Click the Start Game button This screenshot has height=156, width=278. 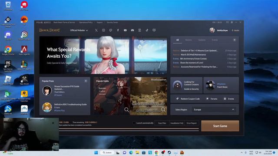[220, 126]
